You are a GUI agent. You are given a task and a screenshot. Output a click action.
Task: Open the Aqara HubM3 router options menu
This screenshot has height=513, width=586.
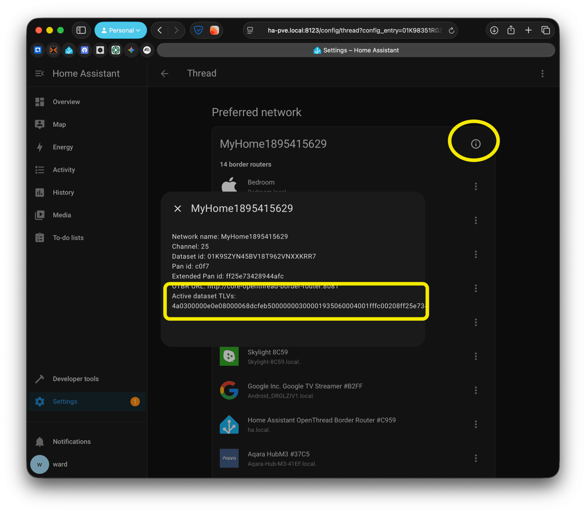tap(476, 458)
